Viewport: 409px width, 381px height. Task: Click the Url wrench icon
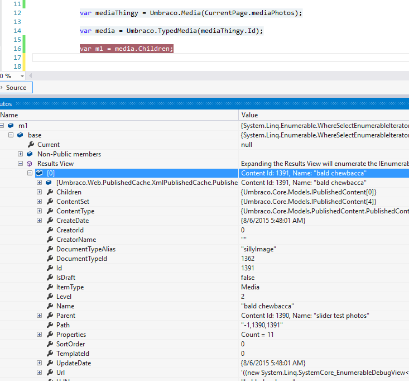pos(50,373)
